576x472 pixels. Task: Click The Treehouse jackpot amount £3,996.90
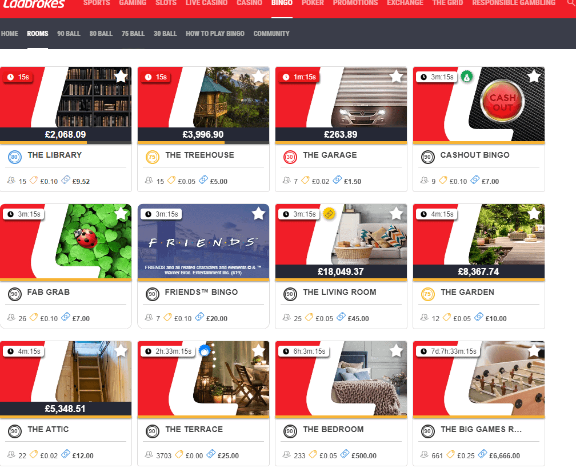pyautogui.click(x=203, y=134)
